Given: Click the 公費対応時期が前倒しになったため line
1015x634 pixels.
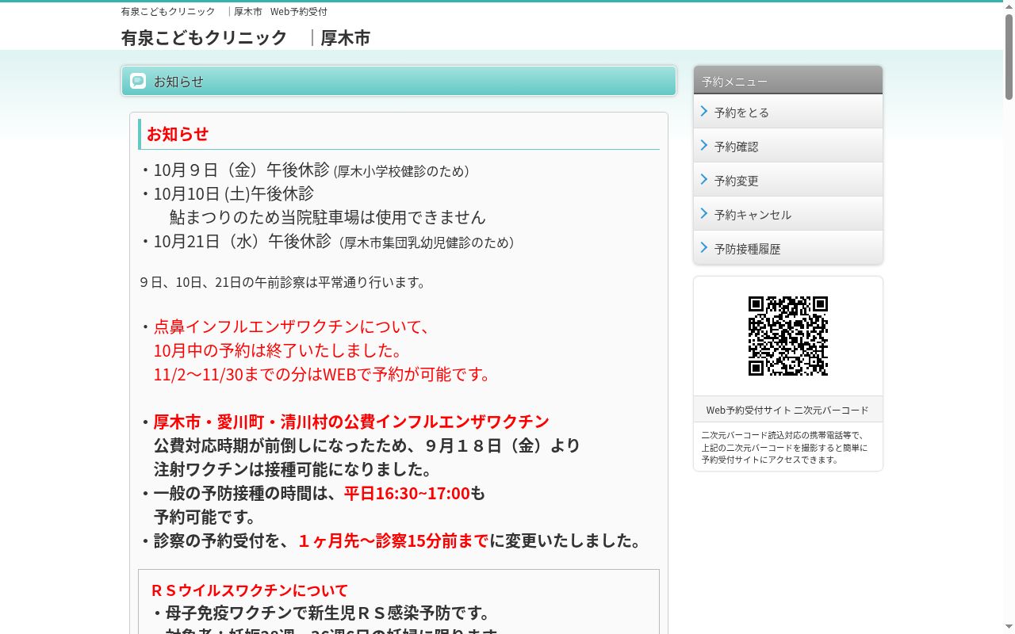Looking at the screenshot, I should (367, 445).
